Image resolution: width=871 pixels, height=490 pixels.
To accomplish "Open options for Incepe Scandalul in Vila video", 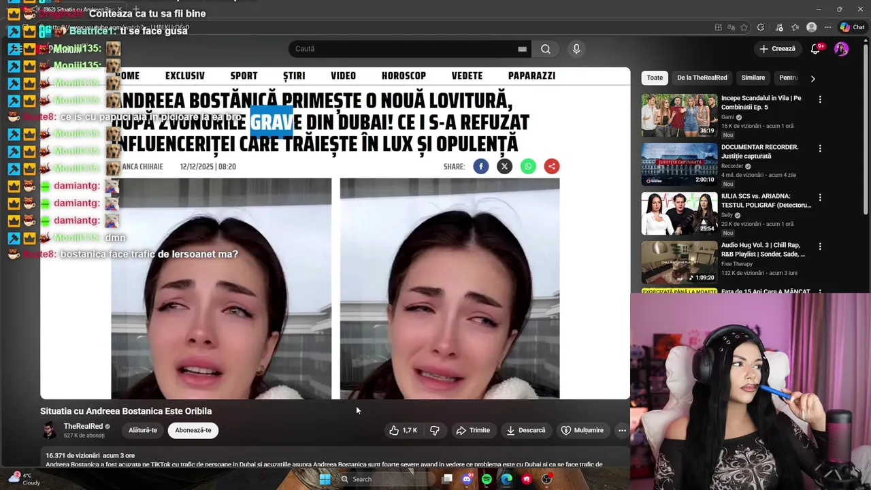I will coord(820,99).
